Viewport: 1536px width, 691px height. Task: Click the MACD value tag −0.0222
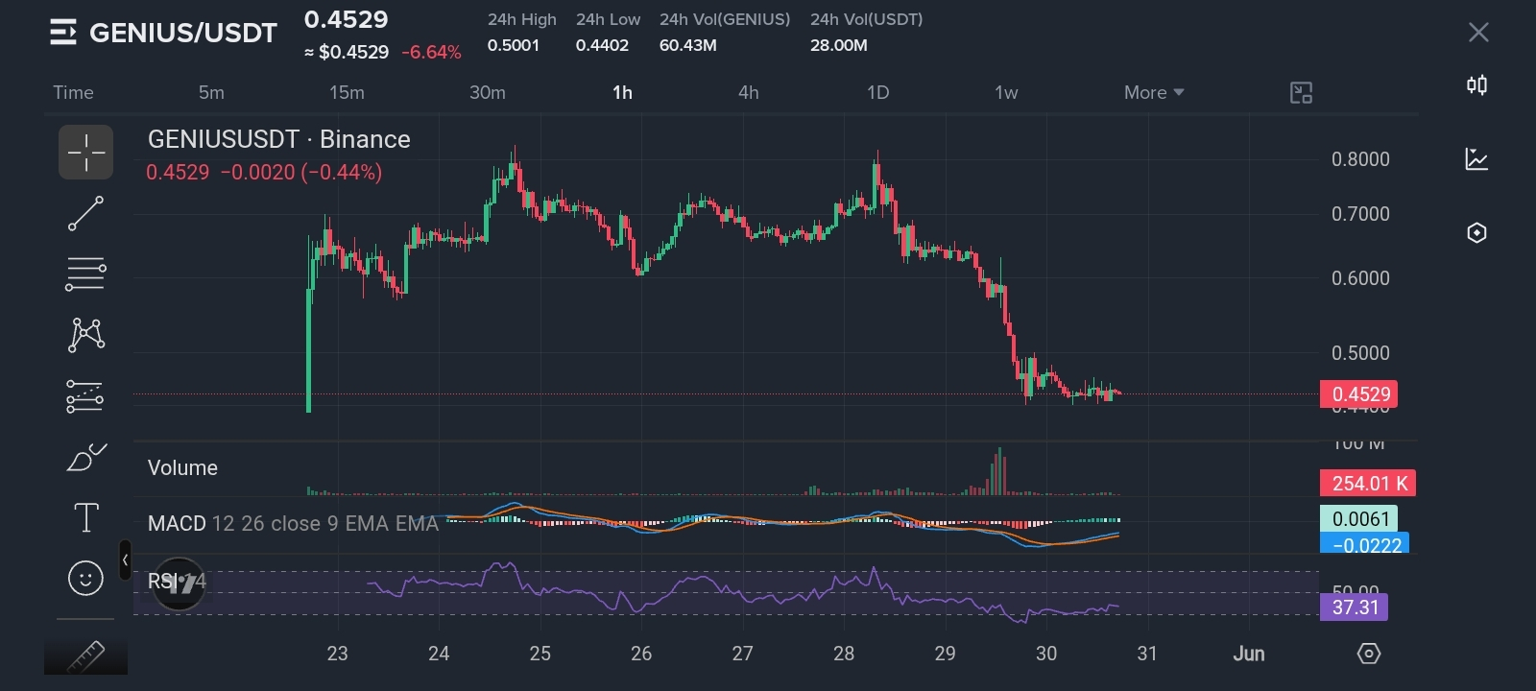coord(1365,544)
